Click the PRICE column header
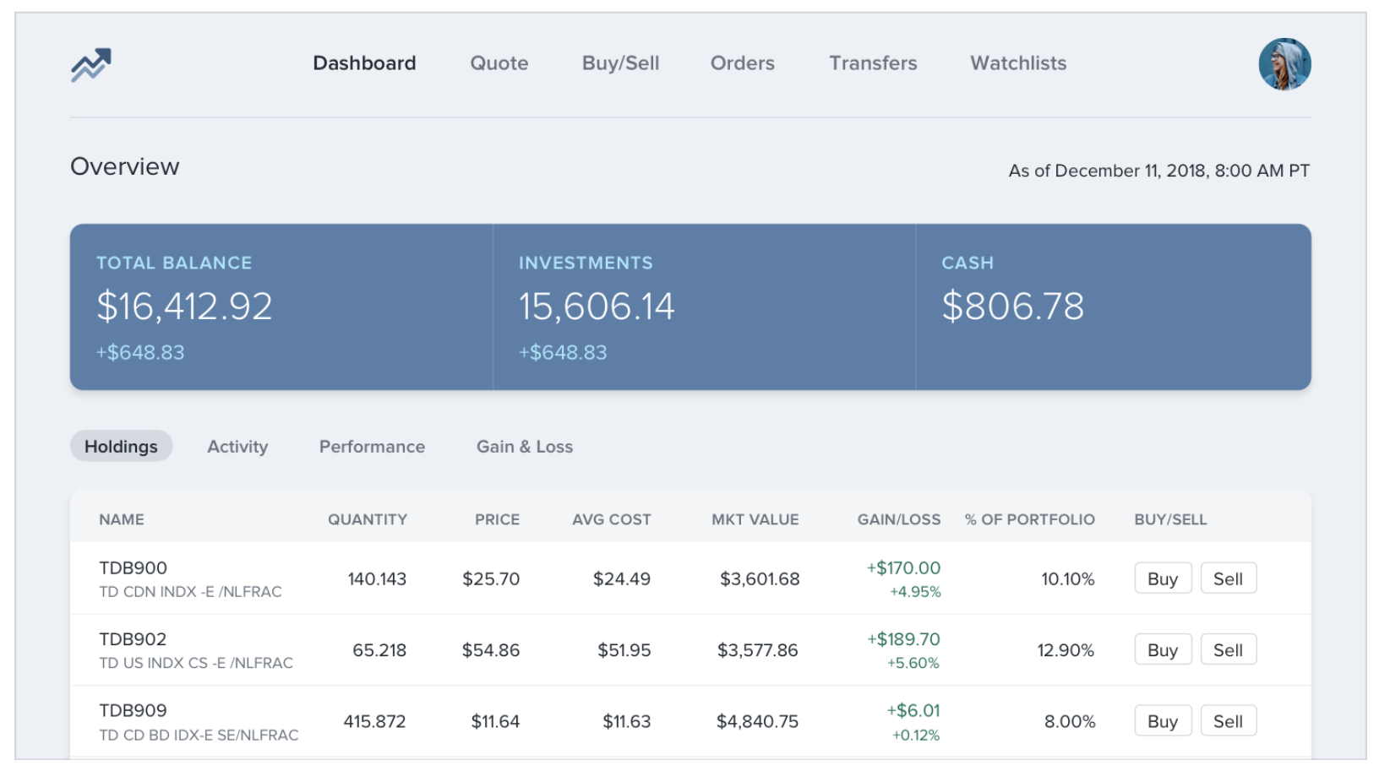Screen dimensions: 1379x771 [497, 519]
